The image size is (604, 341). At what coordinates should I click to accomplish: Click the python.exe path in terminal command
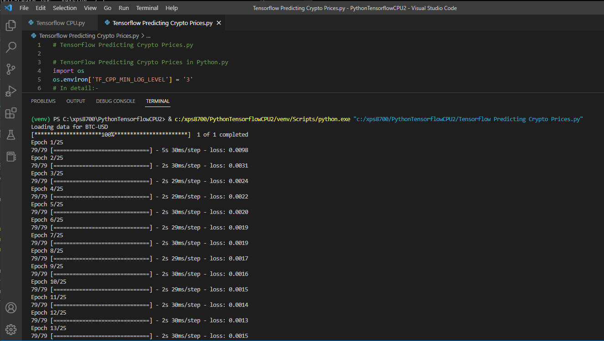coord(262,119)
